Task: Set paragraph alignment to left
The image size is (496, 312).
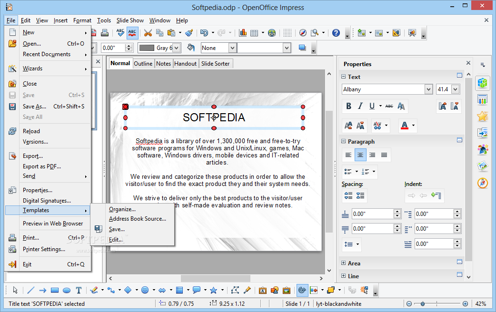Action: coord(348,155)
